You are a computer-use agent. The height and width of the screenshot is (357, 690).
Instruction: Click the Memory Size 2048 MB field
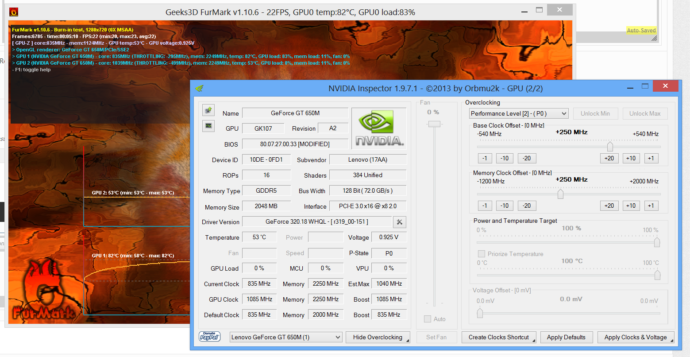(266, 206)
